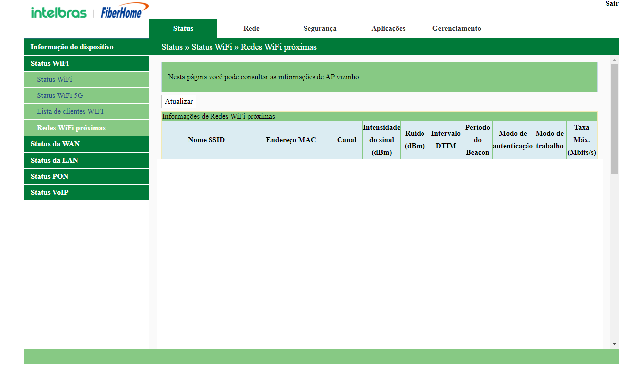Click the scrollbar down arrow

614,344
